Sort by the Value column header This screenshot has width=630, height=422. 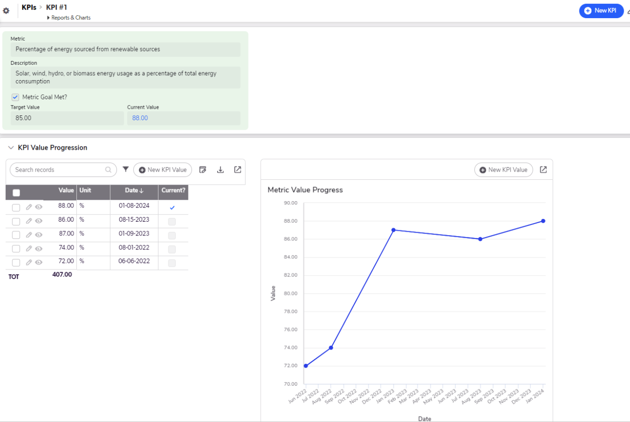pos(66,190)
